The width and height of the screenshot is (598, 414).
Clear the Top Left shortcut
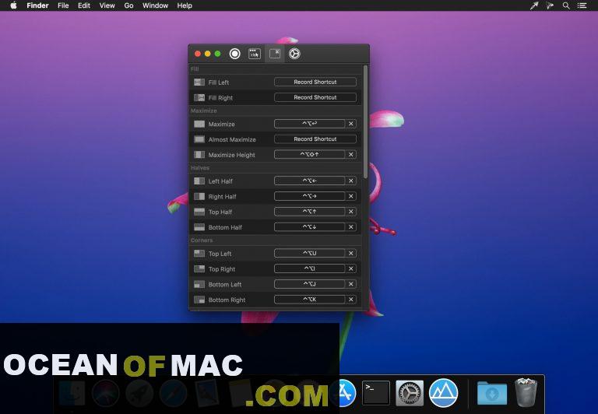351,253
